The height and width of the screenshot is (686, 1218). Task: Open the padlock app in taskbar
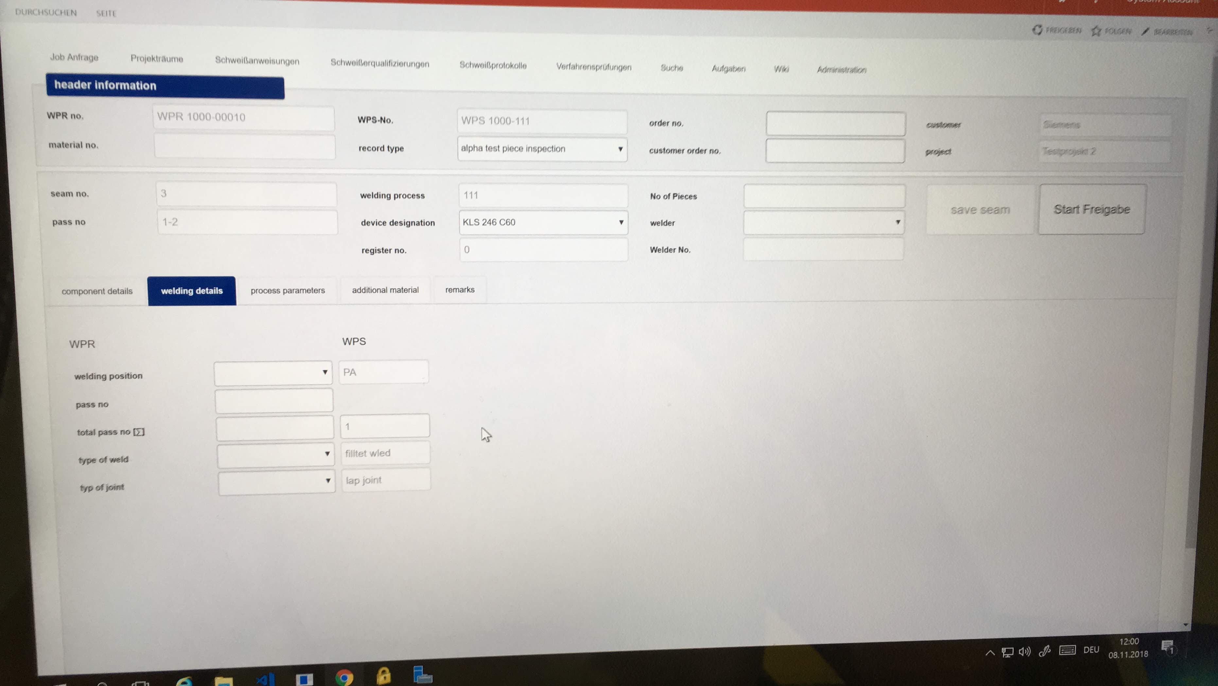[383, 677]
